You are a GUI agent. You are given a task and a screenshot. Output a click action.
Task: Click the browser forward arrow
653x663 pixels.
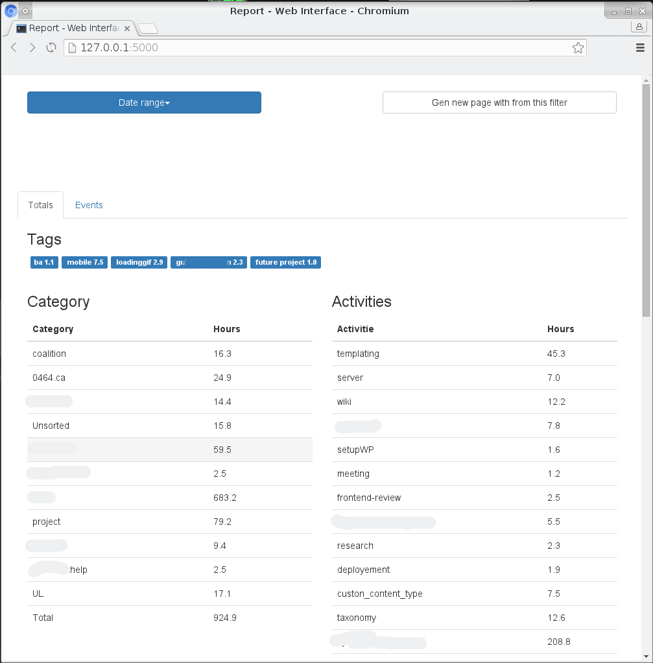point(32,47)
